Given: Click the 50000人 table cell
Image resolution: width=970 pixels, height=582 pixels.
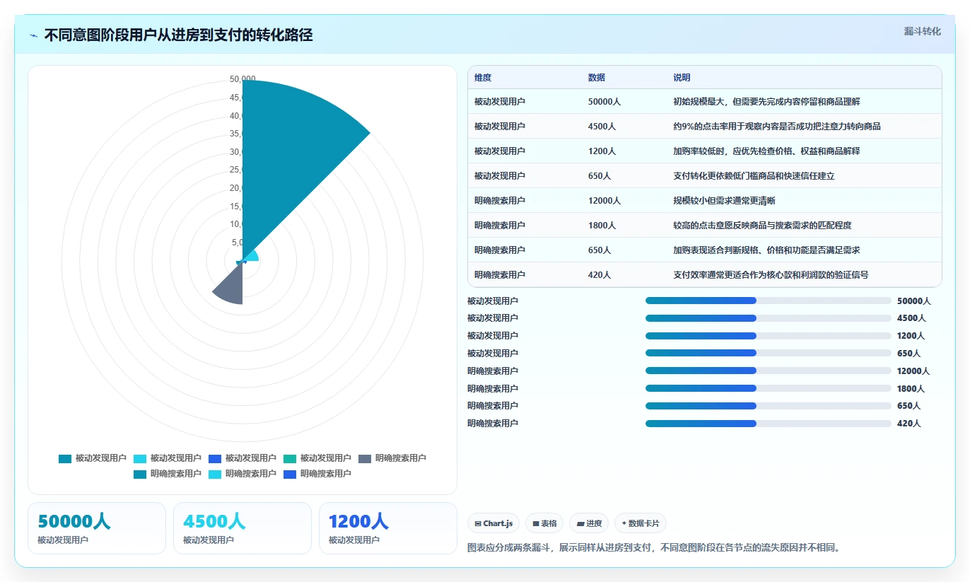Looking at the screenshot, I should 604,102.
